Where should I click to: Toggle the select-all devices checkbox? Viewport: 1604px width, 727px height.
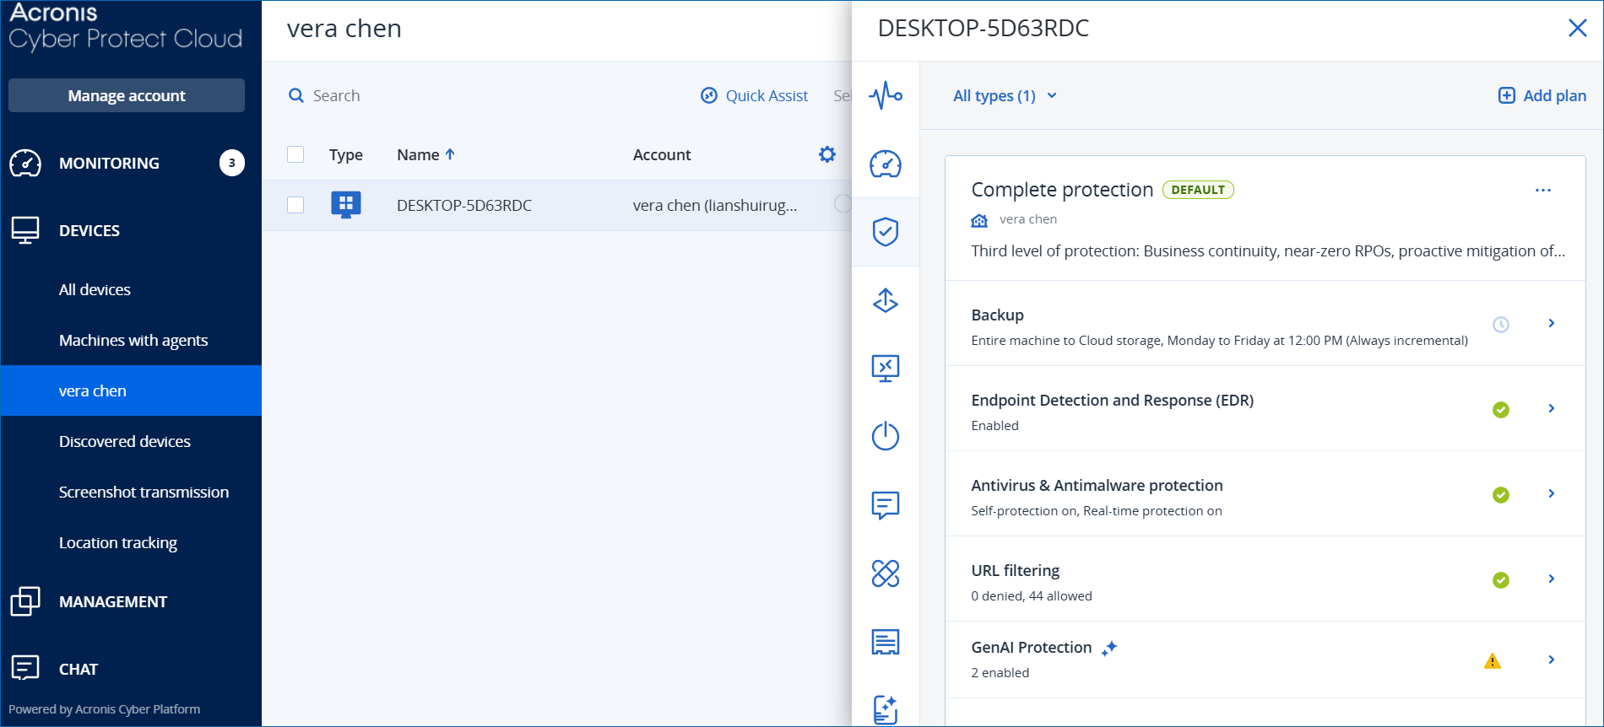coord(295,154)
